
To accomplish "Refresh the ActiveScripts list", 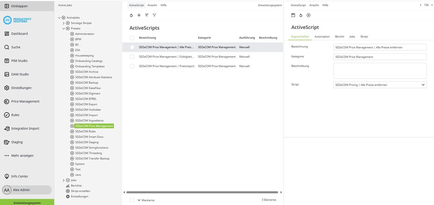I will [x=131, y=15].
